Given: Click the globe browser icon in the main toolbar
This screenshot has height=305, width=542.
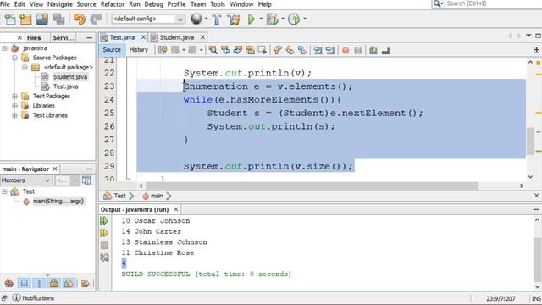Looking at the screenshot, I should pyautogui.click(x=196, y=19).
